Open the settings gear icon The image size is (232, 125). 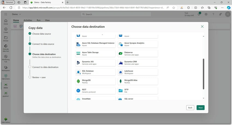[x=206, y=14]
